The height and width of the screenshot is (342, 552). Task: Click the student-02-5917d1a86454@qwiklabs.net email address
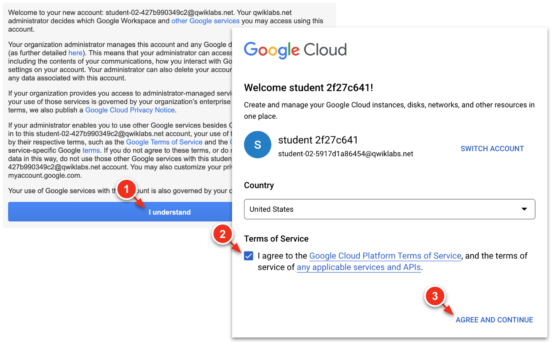[346, 154]
